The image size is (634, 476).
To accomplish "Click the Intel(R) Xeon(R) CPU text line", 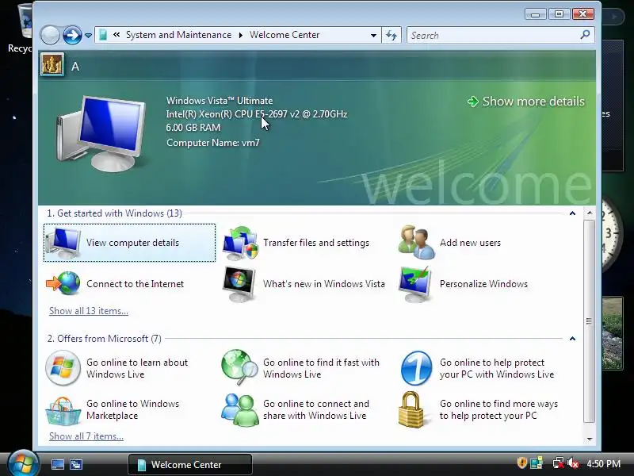I will click(257, 114).
